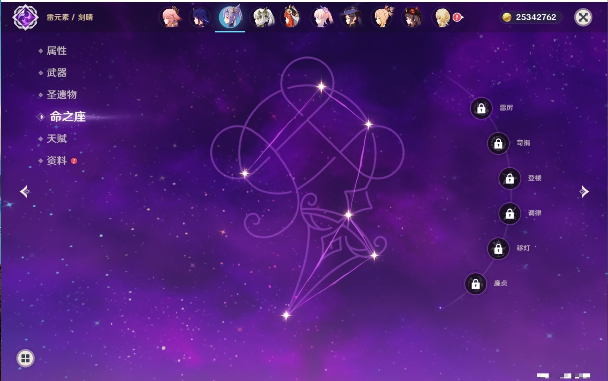
Task: Select the white-and-green-haired character portrait
Action: click(263, 17)
